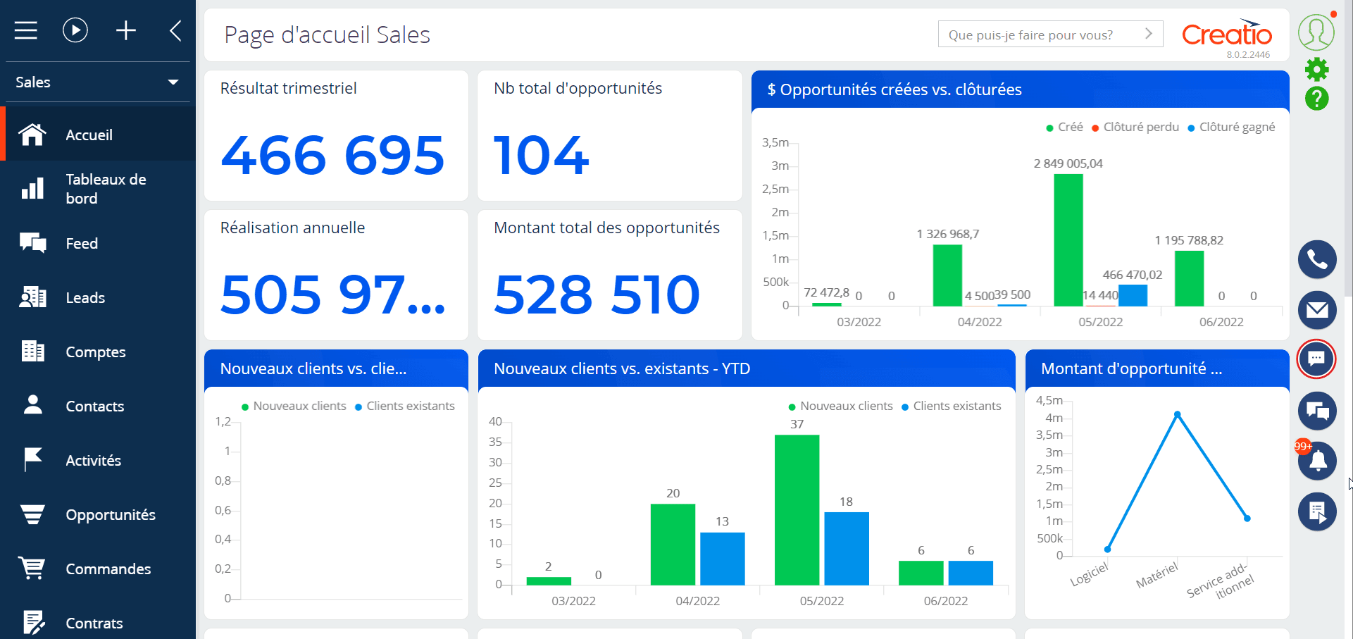1353x639 pixels.
Task: Open the email envelope panel
Action: click(x=1316, y=310)
